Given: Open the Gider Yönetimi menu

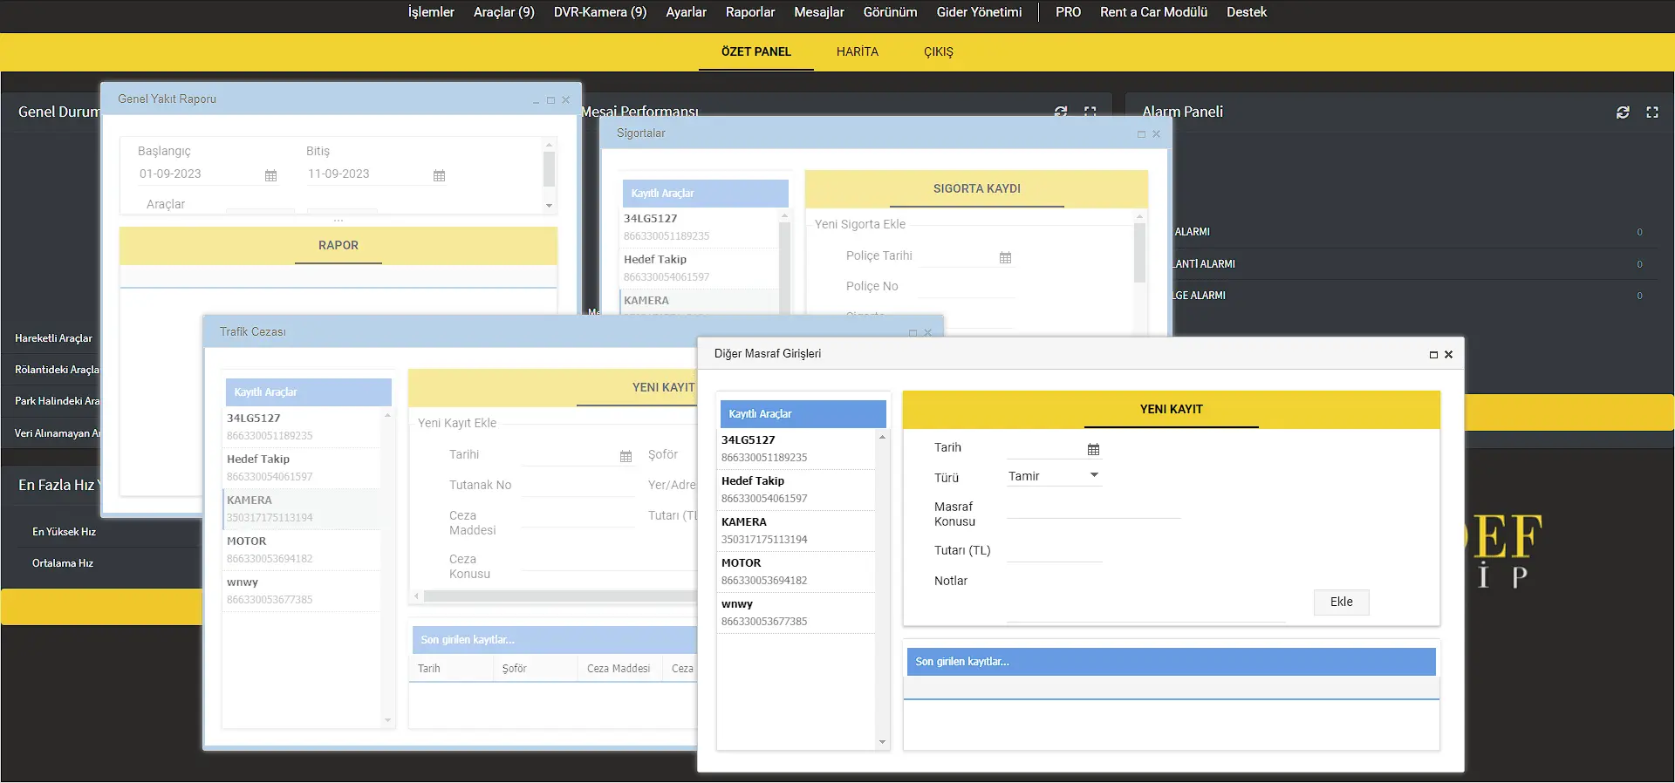Looking at the screenshot, I should pyautogui.click(x=979, y=12).
